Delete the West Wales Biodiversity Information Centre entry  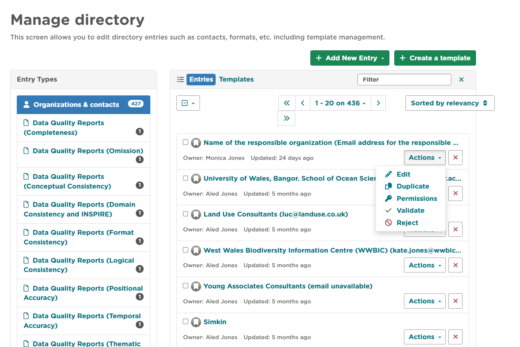(x=455, y=265)
